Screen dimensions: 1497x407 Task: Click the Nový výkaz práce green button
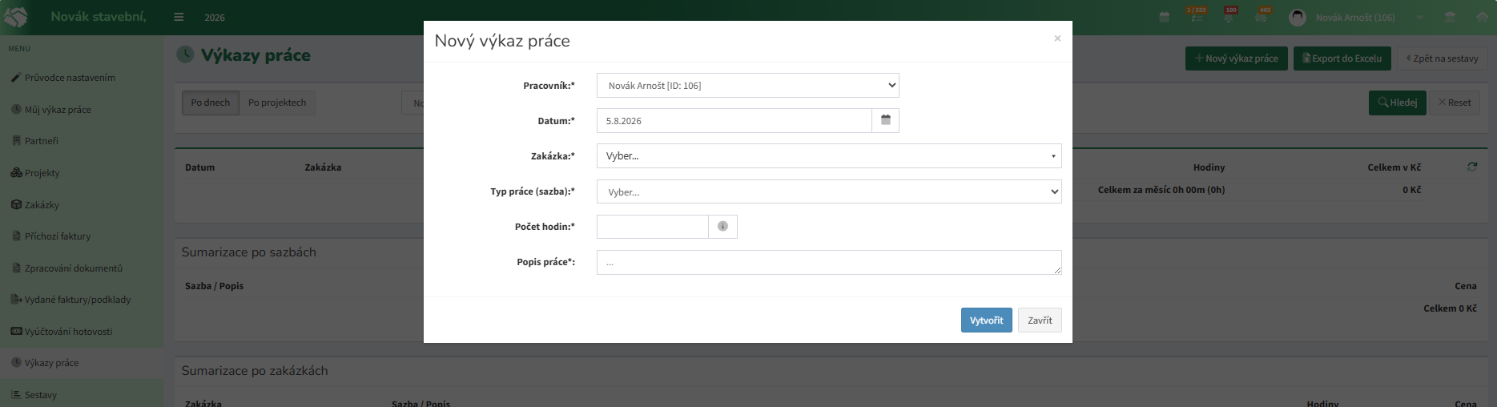1236,58
